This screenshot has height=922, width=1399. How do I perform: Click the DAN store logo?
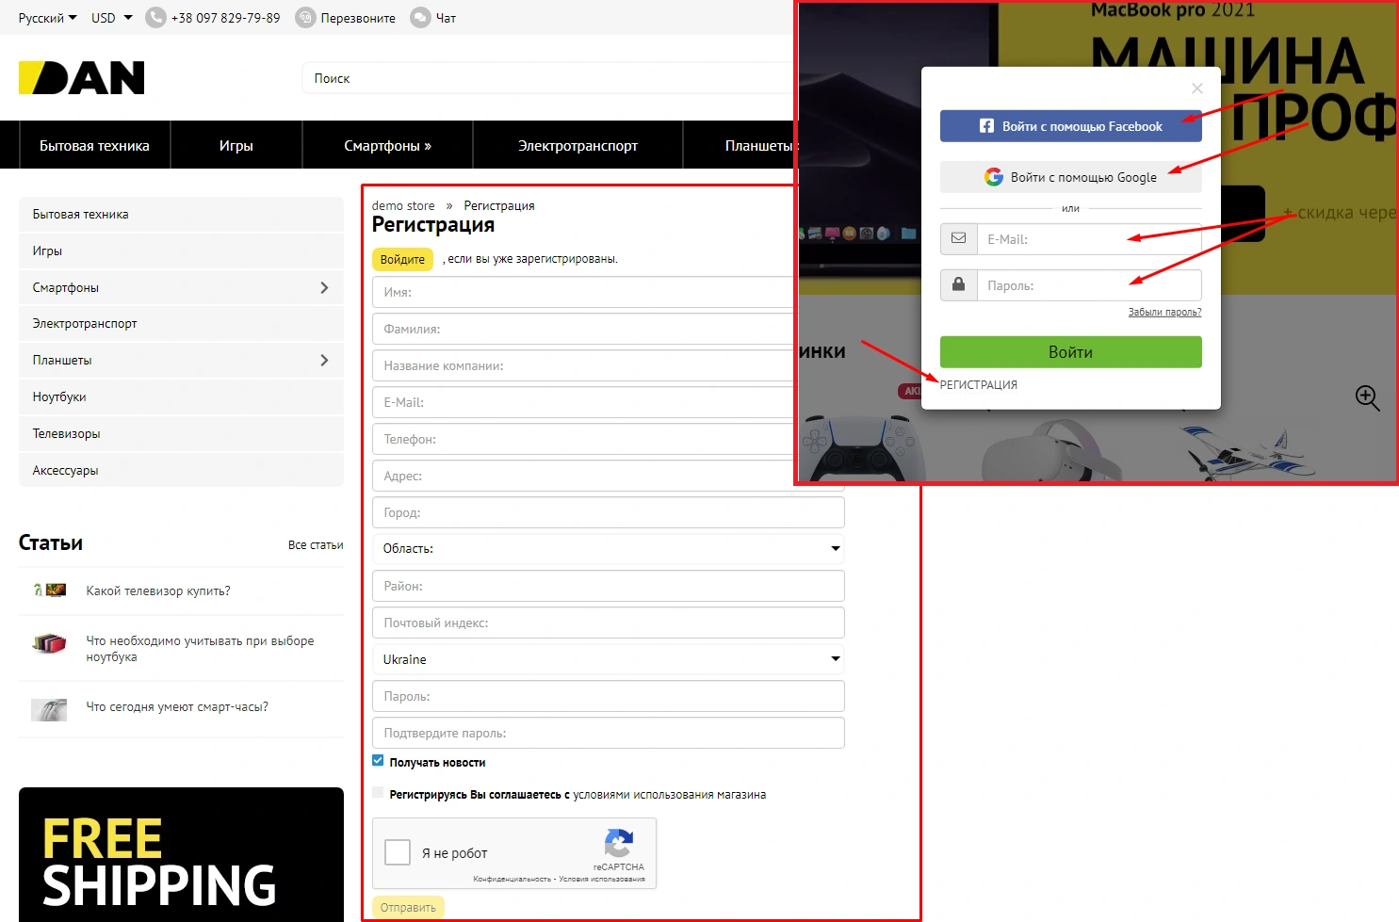tap(82, 78)
